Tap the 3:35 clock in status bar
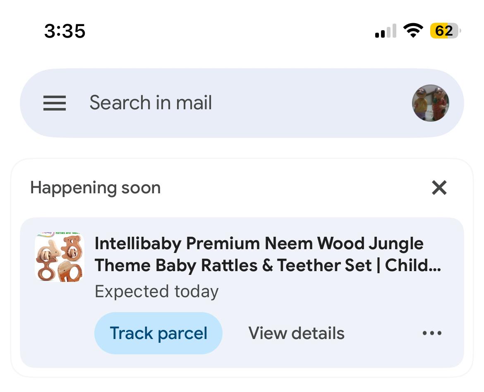Screen dimensions: 484x392 pyautogui.click(x=65, y=31)
